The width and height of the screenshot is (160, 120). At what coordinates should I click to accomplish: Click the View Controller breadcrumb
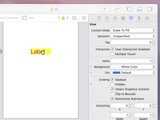point(10,18)
